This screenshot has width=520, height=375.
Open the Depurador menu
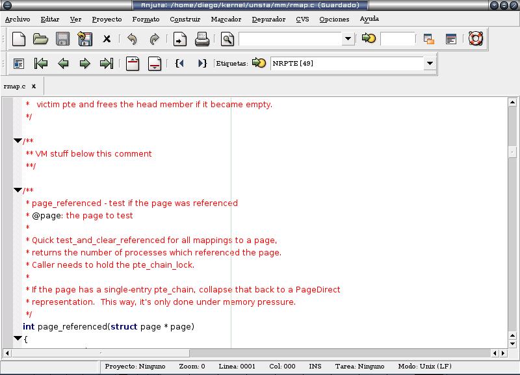pyautogui.click(x=268, y=19)
